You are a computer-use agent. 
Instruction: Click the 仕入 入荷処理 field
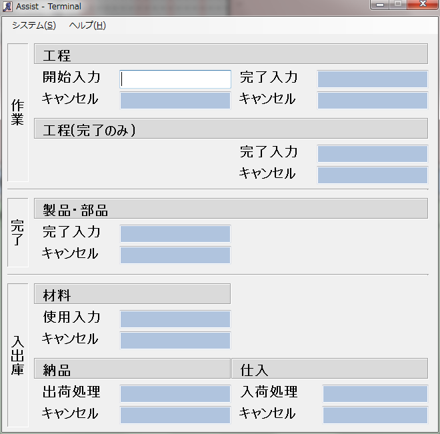375,393
